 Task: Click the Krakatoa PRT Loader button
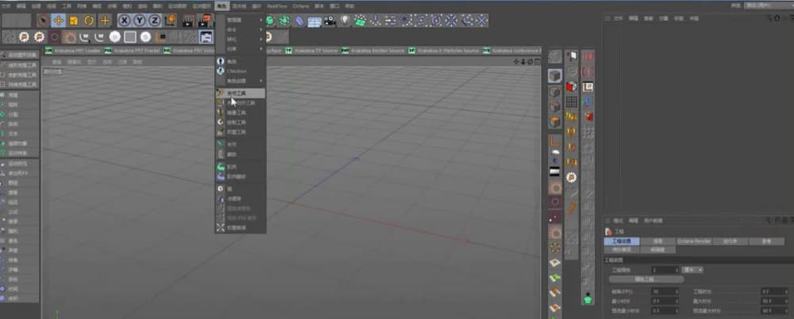[x=73, y=51]
